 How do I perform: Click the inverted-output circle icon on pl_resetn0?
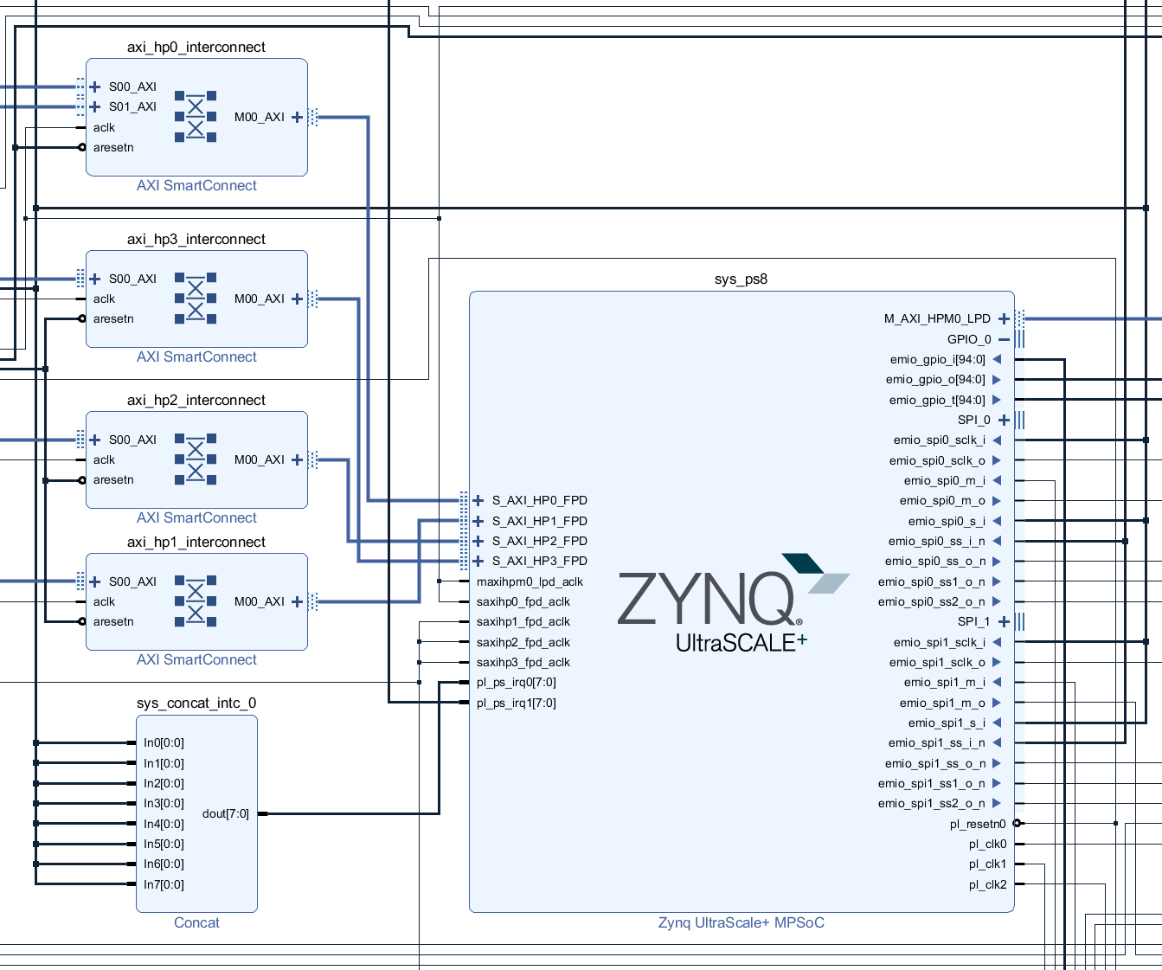(x=1016, y=823)
